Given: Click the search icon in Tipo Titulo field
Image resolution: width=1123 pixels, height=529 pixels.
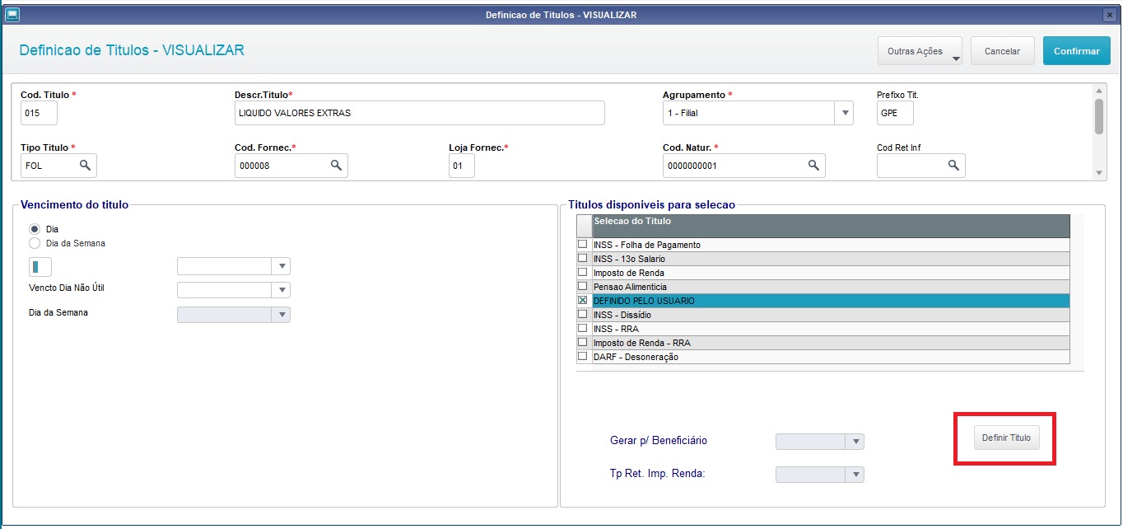Looking at the screenshot, I should coord(85,166).
